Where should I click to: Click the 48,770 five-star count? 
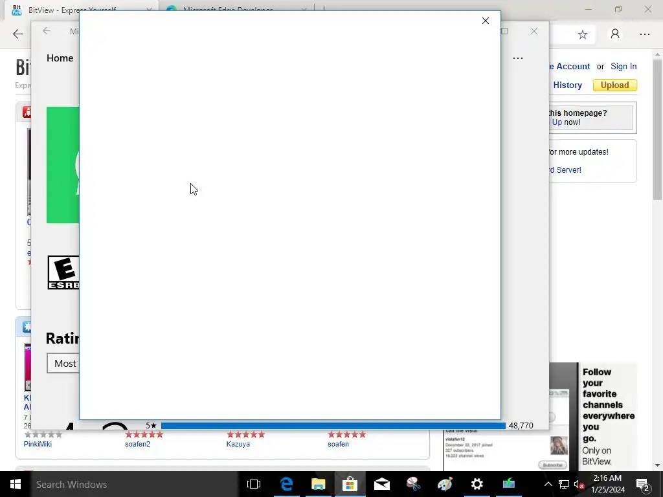[x=521, y=426]
